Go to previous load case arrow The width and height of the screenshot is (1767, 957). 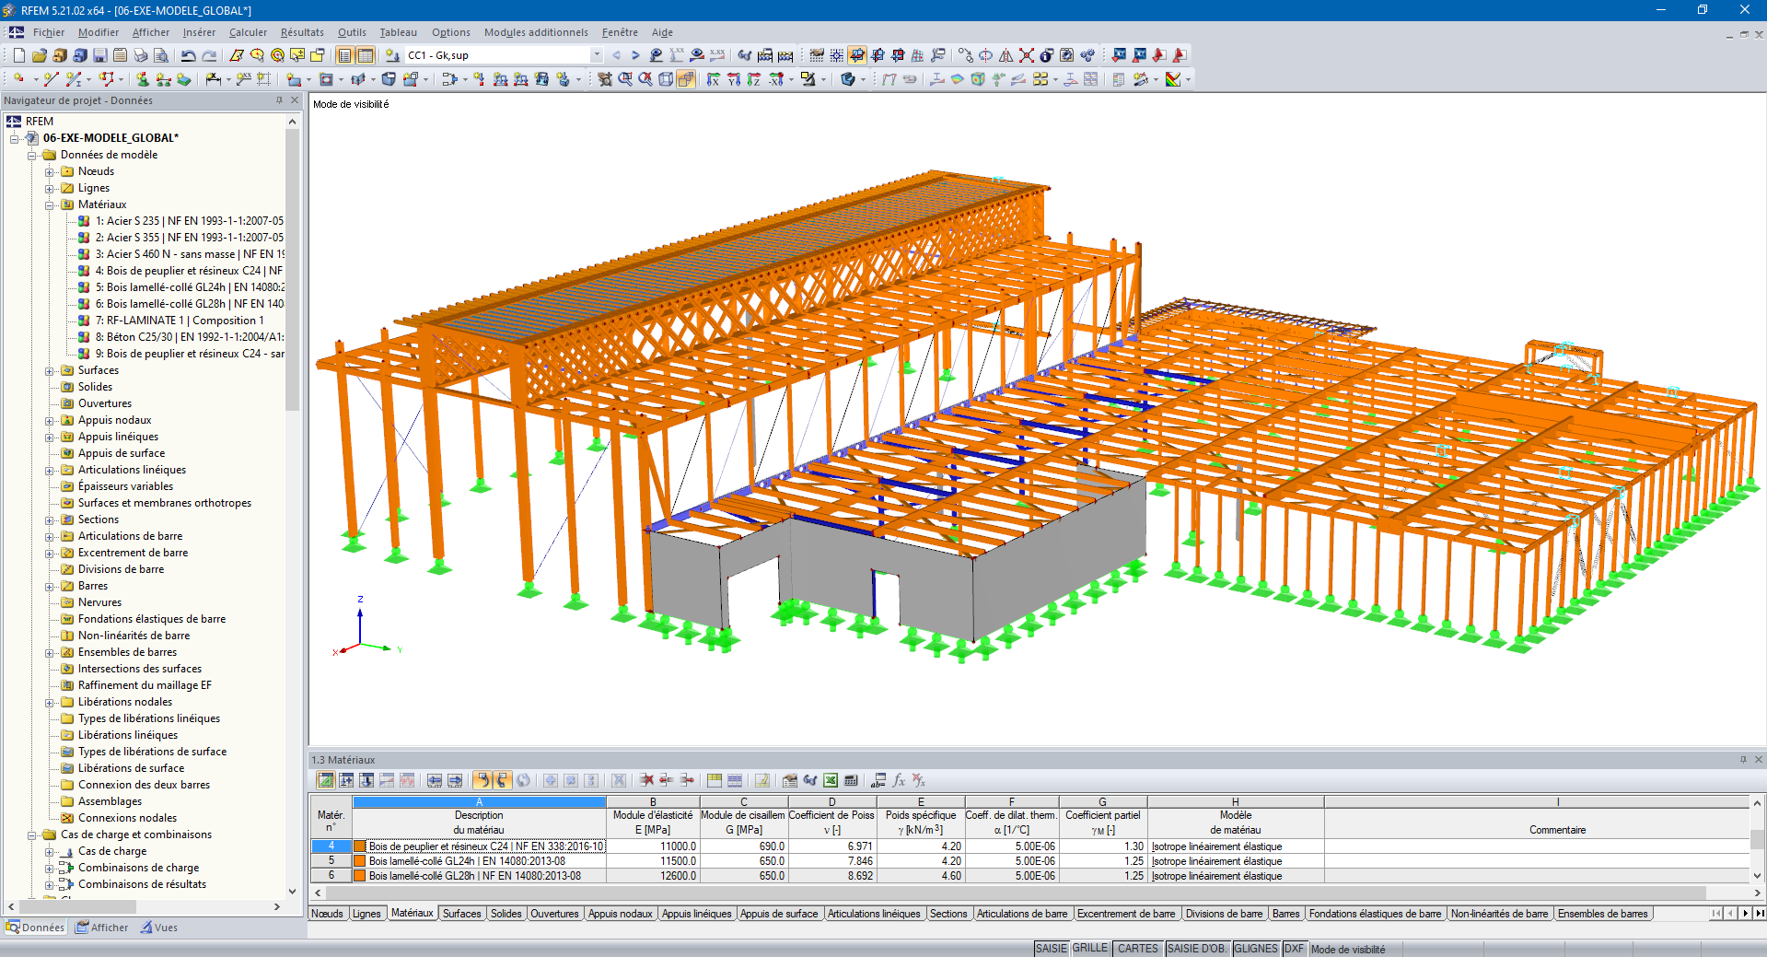click(x=616, y=55)
